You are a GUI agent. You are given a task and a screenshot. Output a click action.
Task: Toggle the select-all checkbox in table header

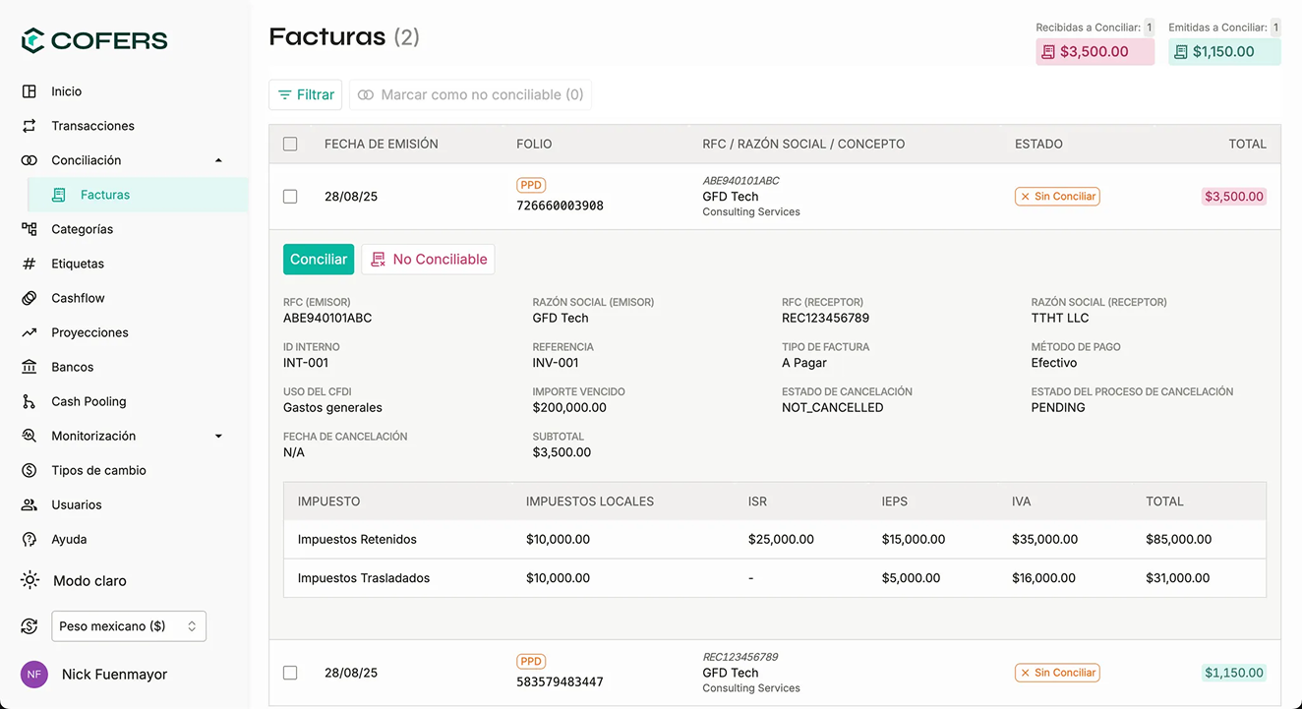point(290,144)
